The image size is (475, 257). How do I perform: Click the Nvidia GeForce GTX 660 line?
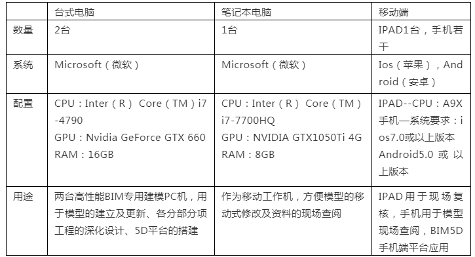(130, 137)
